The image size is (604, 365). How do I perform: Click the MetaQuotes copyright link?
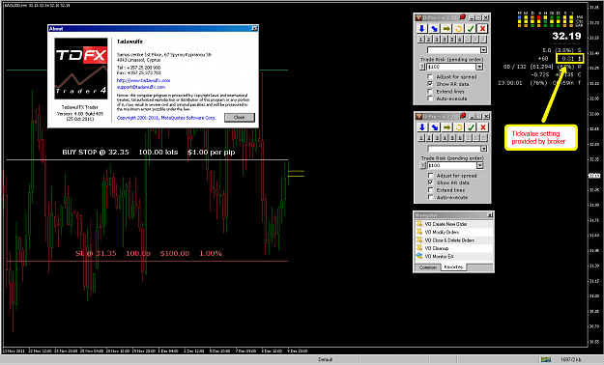point(166,118)
